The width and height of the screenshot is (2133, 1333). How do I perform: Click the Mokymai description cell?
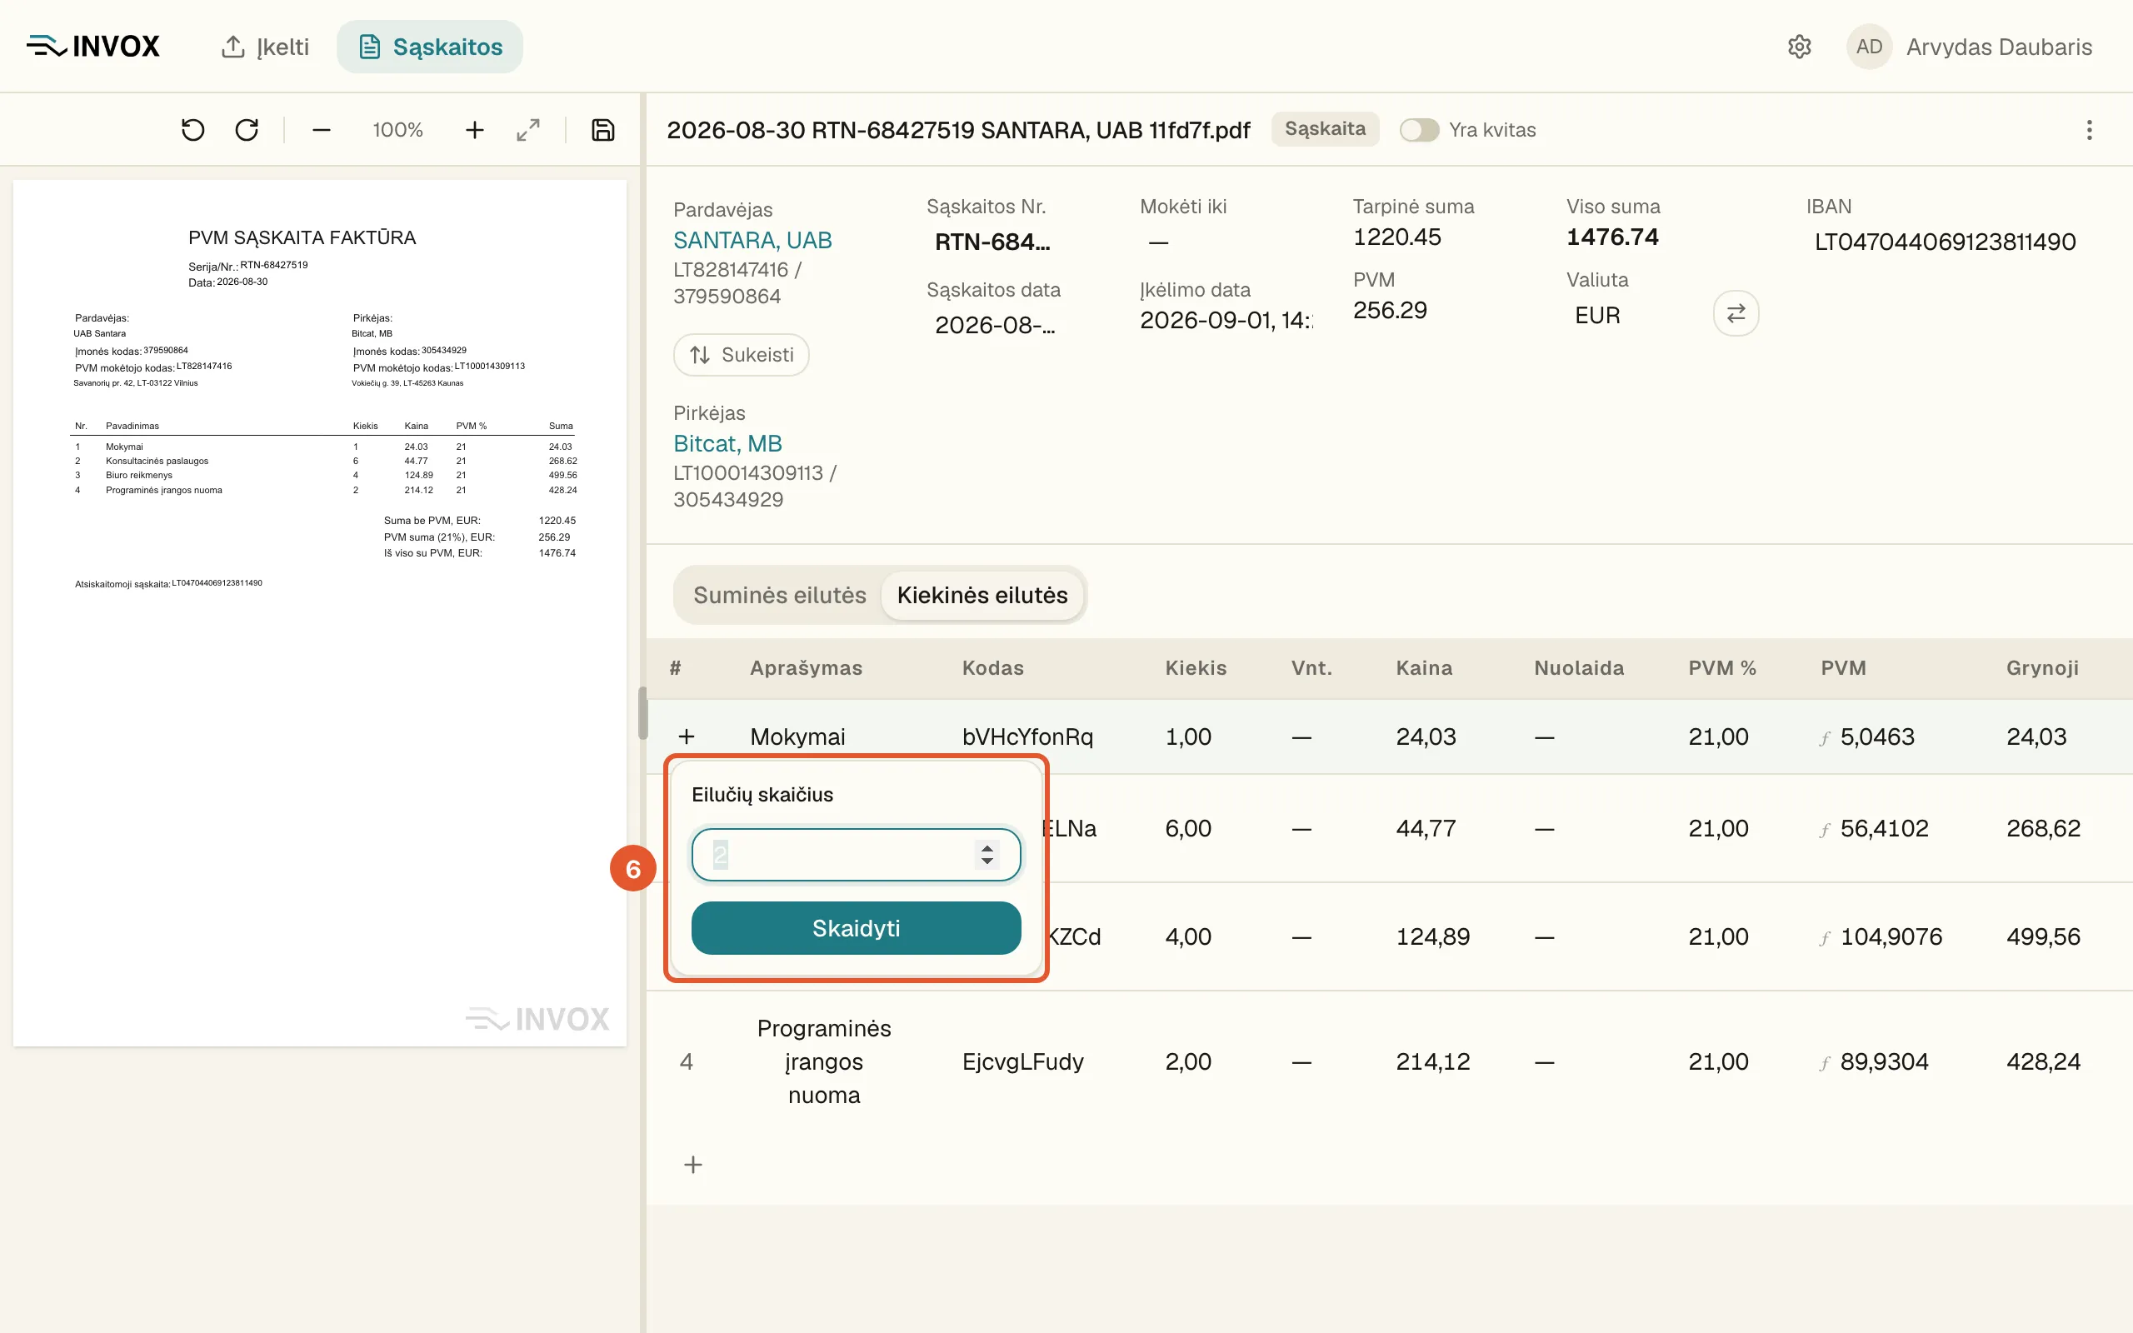[x=797, y=736]
